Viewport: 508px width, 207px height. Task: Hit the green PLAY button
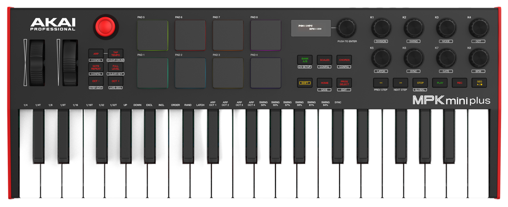(x=440, y=83)
